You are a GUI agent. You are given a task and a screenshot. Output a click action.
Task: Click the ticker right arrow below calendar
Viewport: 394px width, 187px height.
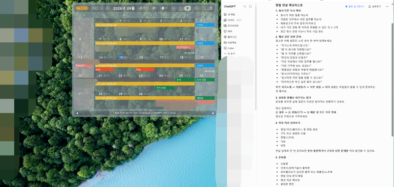tap(213, 113)
